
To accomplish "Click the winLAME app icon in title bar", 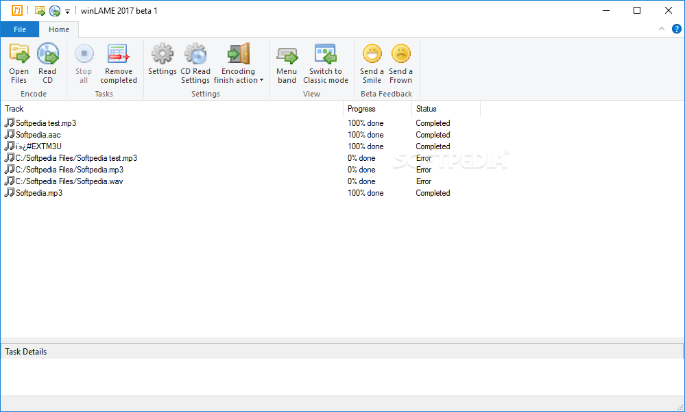I will [x=16, y=10].
